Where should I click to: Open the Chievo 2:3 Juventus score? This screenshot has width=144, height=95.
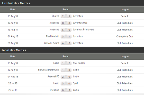pos(66,16)
